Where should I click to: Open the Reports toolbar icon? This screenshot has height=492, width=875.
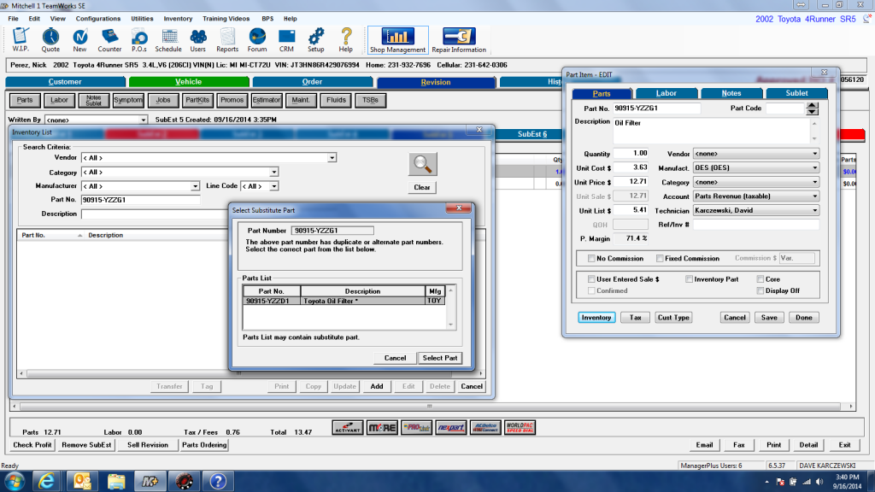[x=227, y=39]
